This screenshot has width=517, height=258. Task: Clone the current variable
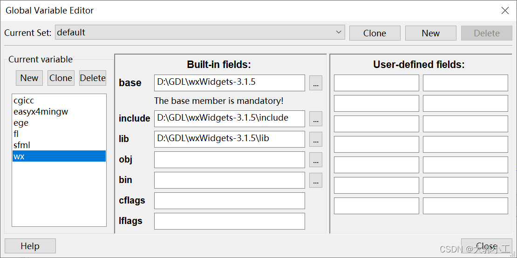(x=61, y=78)
